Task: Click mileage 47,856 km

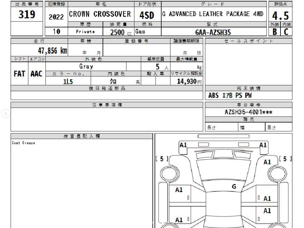Action: click(x=53, y=51)
